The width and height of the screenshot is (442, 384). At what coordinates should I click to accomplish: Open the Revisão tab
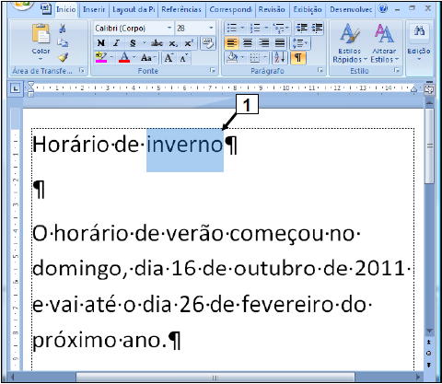272,9
